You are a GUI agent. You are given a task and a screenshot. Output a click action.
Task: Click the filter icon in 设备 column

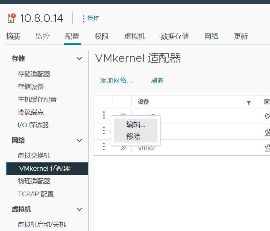pos(249,103)
